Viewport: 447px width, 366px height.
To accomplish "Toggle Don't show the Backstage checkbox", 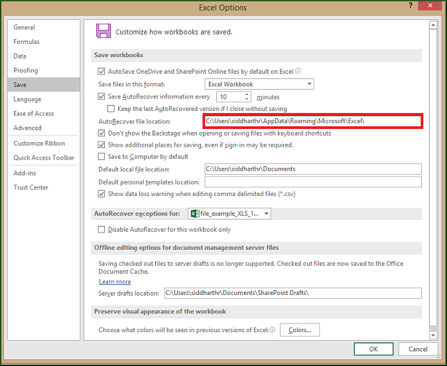I will pyautogui.click(x=101, y=133).
